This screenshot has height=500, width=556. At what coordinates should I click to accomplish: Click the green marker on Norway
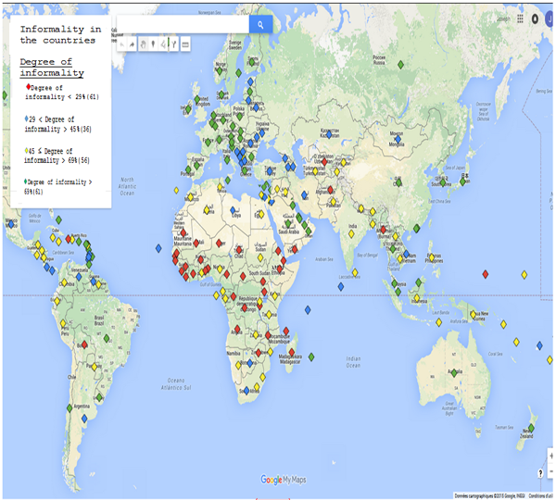(x=220, y=71)
